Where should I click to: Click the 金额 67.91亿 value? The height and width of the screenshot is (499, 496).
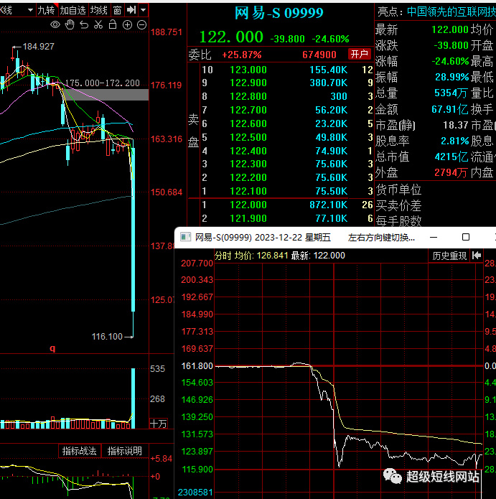pyautogui.click(x=450, y=109)
